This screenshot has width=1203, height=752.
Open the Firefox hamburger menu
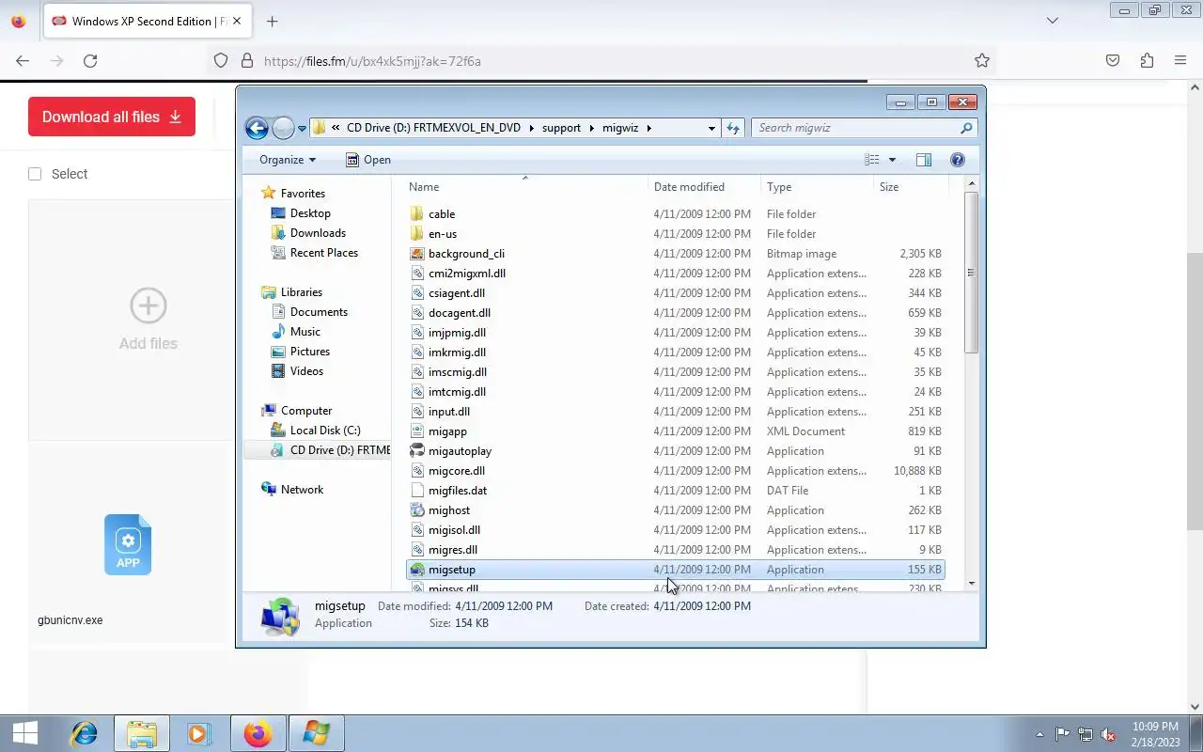(x=1180, y=60)
